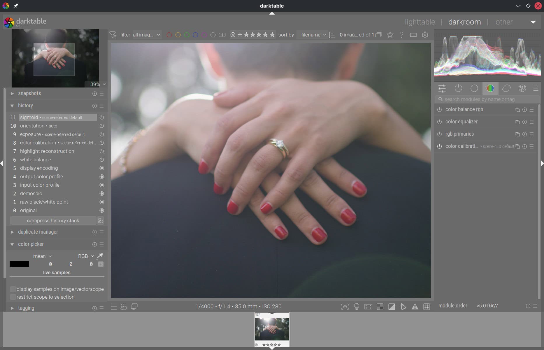Switch to the lighttable view
Screen dimensions: 544x350
420,22
